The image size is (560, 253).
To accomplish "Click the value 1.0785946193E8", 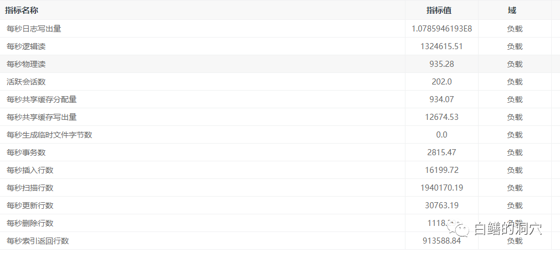I will tap(441, 29).
